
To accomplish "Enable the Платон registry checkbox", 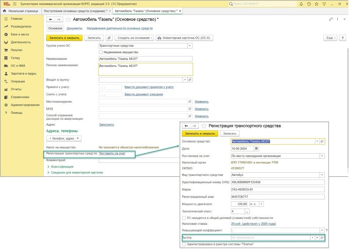I will (x=184, y=244).
